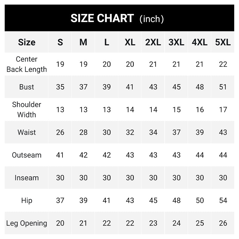Select the Shoulder Width row label
This screenshot has width=239, height=239.
[27, 110]
